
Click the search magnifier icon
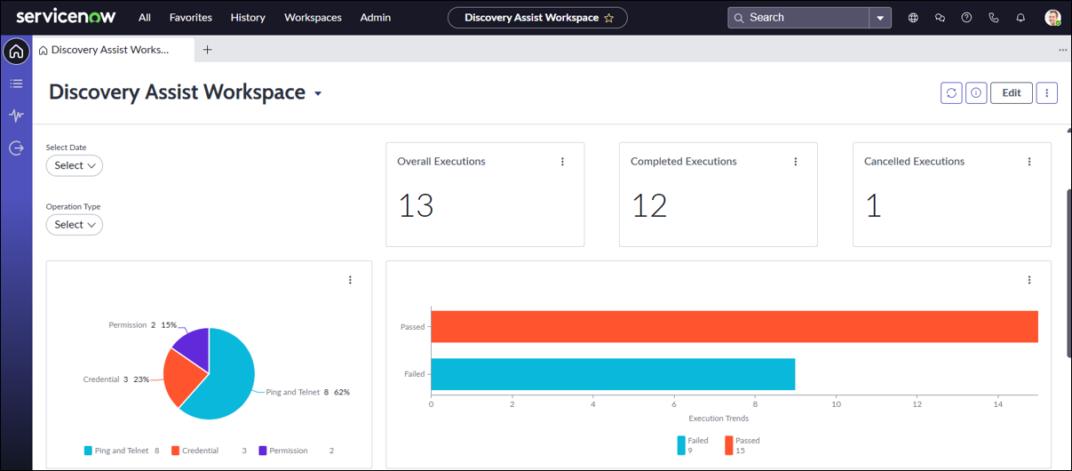(x=739, y=18)
